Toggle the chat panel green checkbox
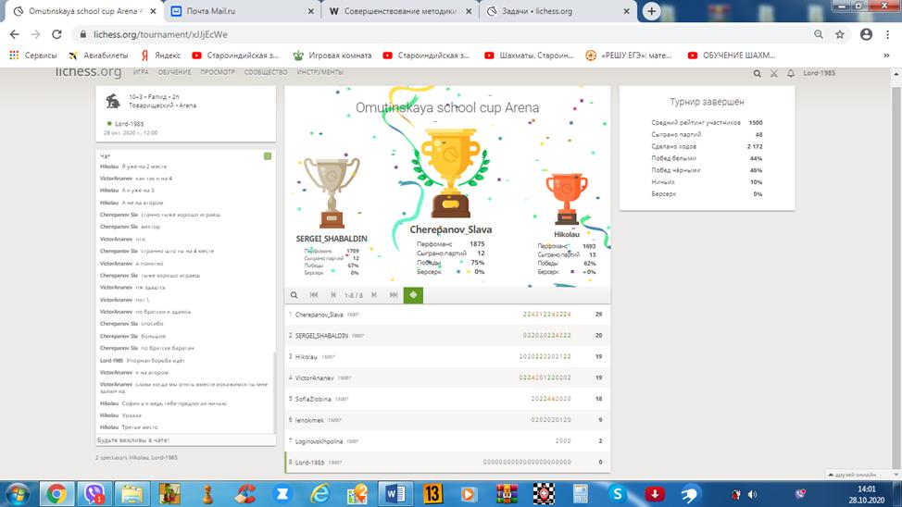The image size is (902, 507). (x=268, y=155)
